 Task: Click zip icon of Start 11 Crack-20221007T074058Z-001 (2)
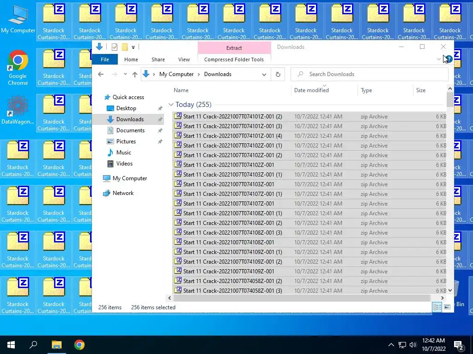tap(178, 280)
